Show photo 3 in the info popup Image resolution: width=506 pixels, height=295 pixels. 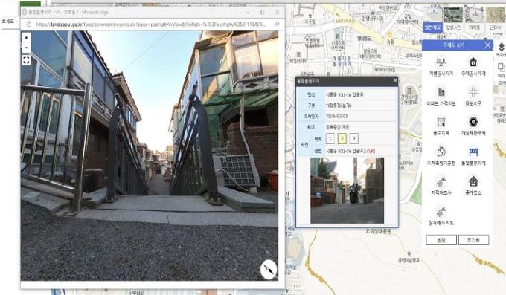353,139
